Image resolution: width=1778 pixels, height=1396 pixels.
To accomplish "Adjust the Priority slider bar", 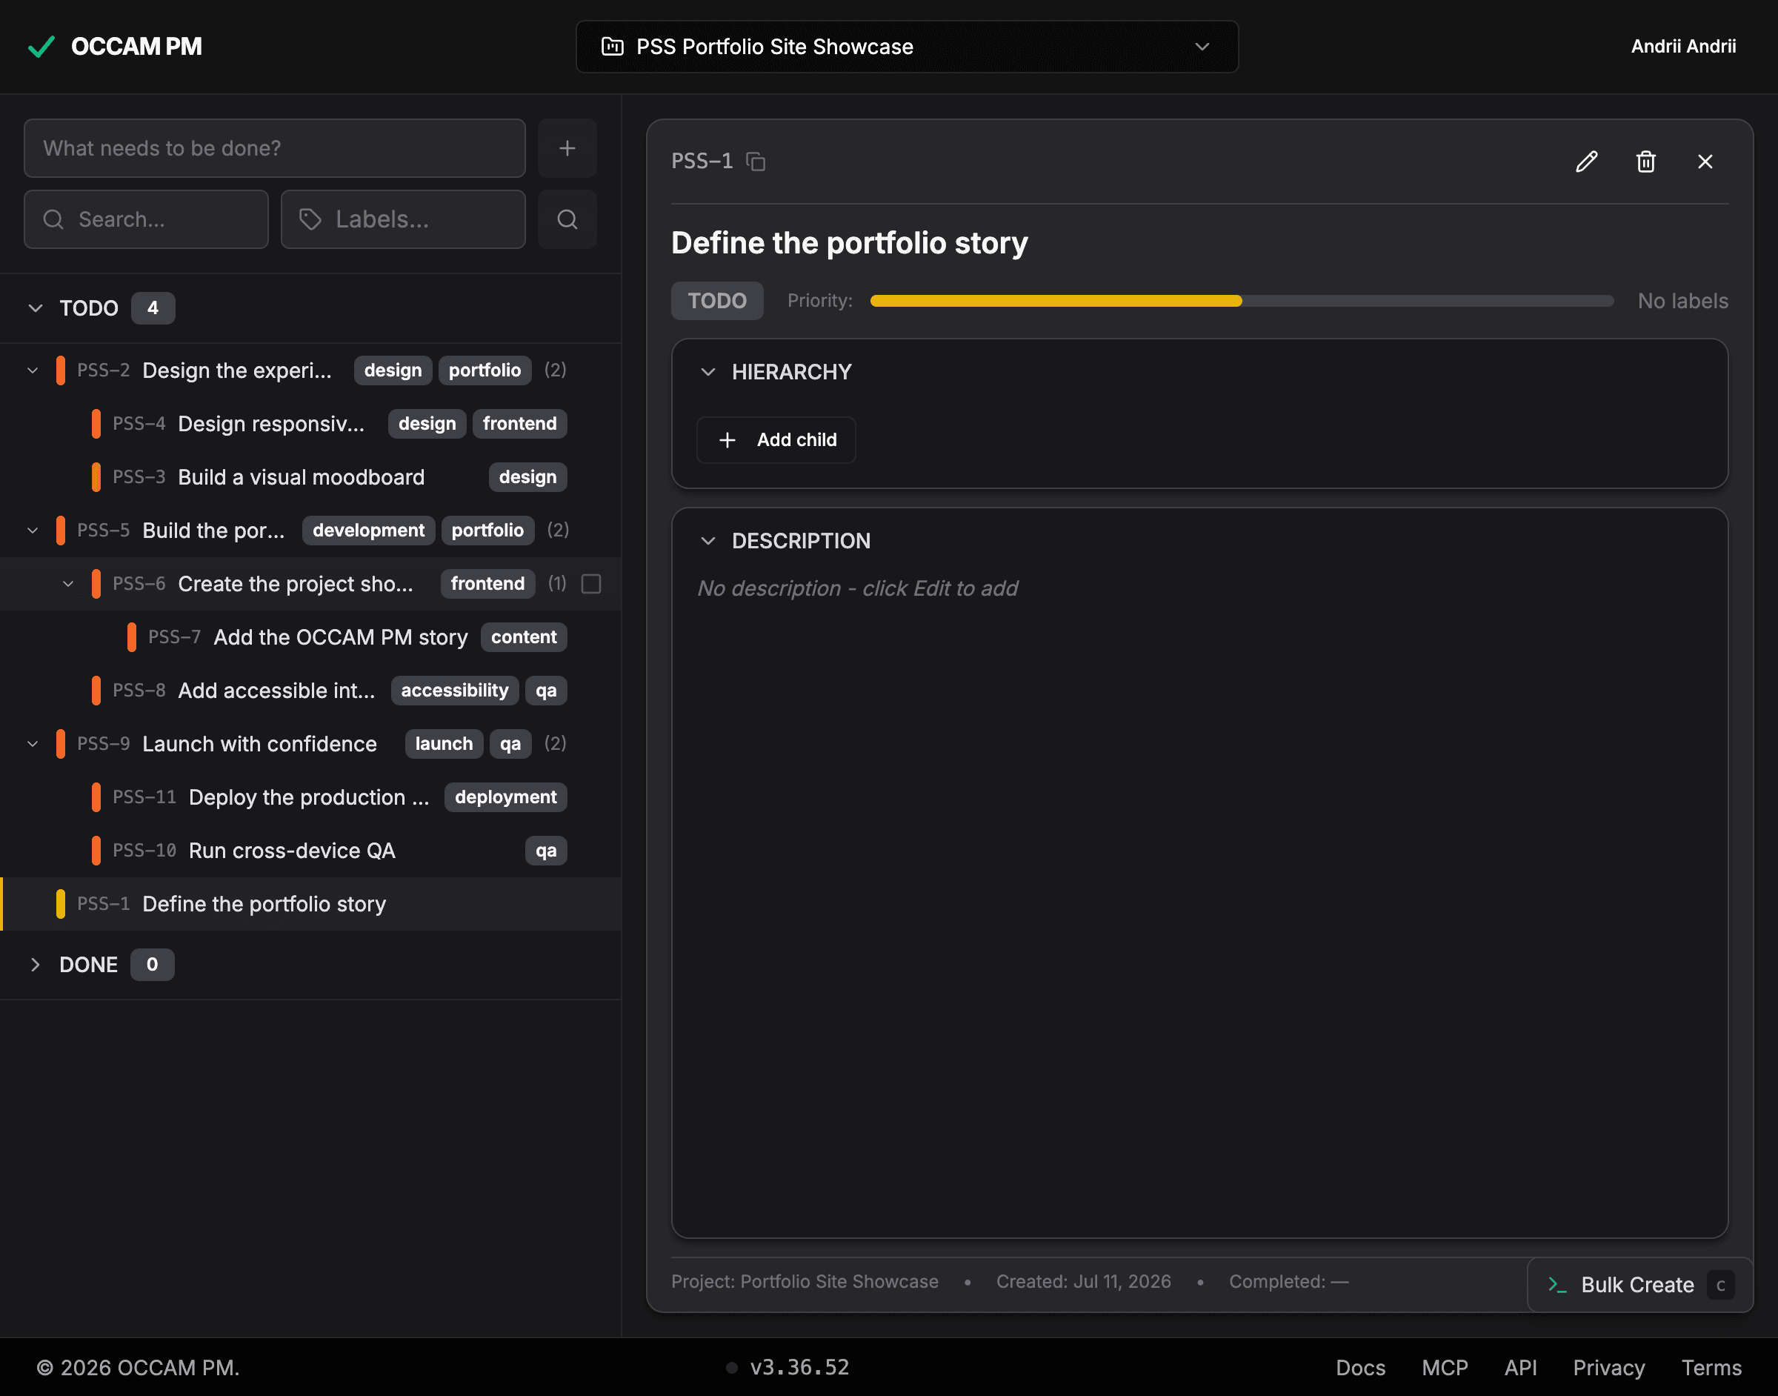I will pos(1242,301).
